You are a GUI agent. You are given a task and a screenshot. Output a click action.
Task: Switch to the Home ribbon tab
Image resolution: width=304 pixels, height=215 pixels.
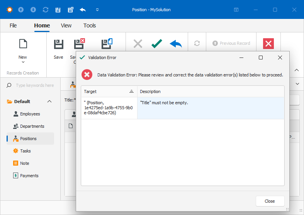click(42, 25)
